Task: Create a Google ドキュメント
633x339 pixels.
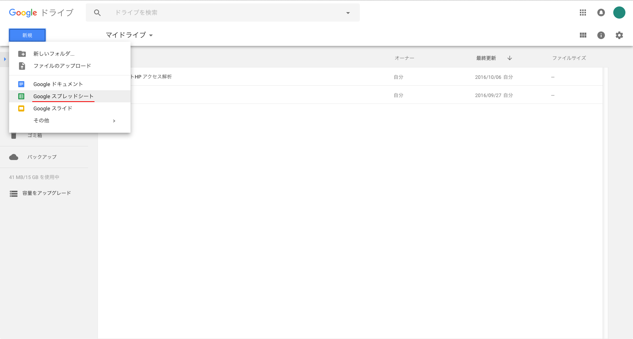Action: [x=70, y=84]
